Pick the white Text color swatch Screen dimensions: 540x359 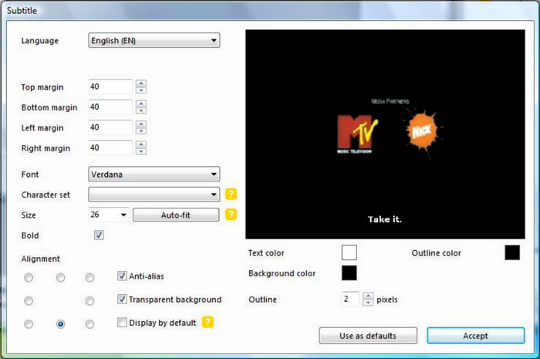click(x=349, y=252)
